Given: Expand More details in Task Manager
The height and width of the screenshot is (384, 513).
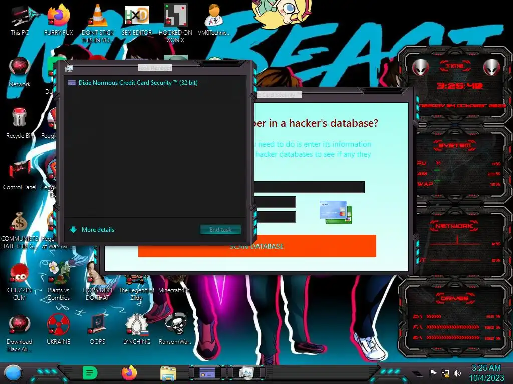Looking at the screenshot, I should (92, 230).
